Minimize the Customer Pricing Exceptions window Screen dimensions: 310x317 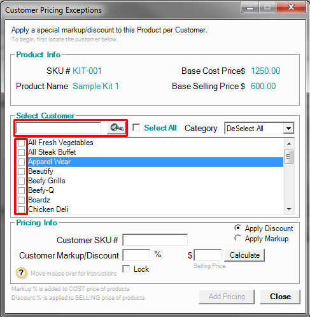250,8
